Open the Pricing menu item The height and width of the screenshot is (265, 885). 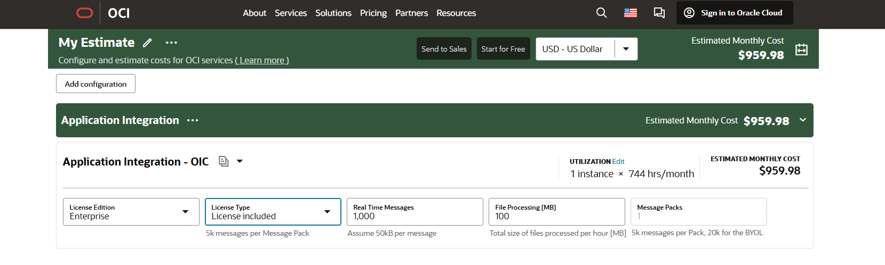373,13
